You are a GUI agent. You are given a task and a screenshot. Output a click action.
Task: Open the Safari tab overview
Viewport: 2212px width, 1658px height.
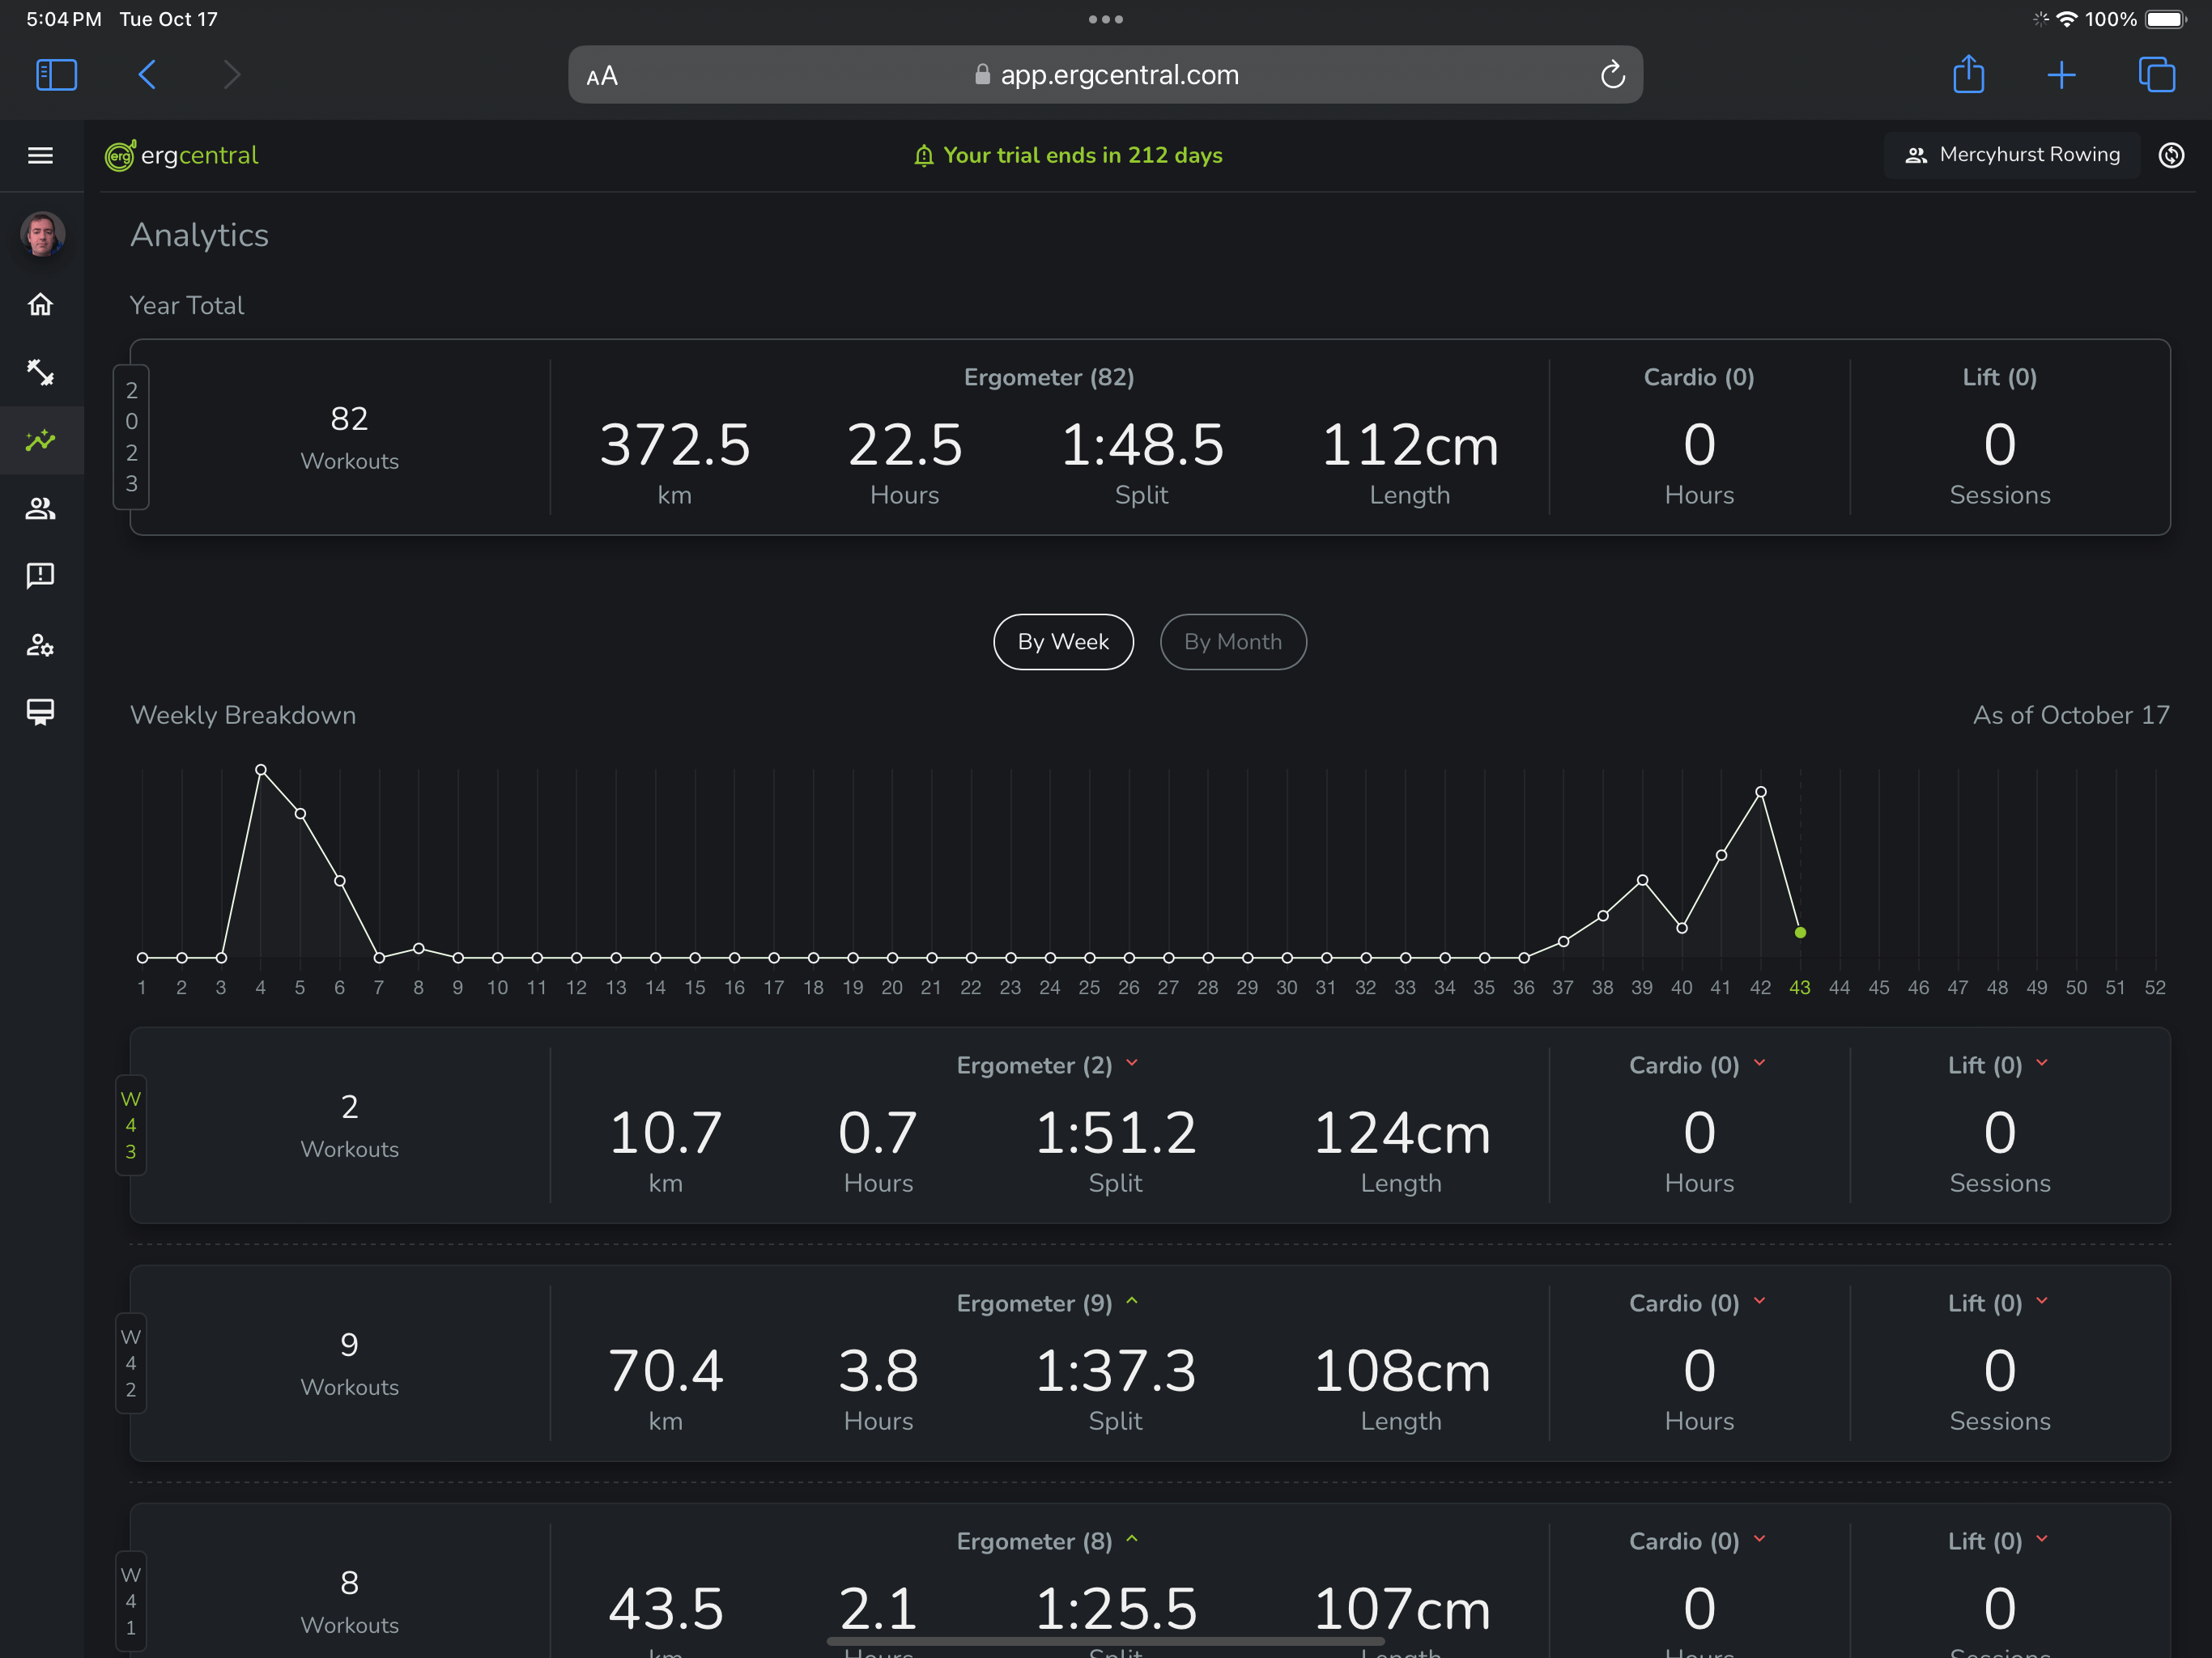click(x=2156, y=75)
